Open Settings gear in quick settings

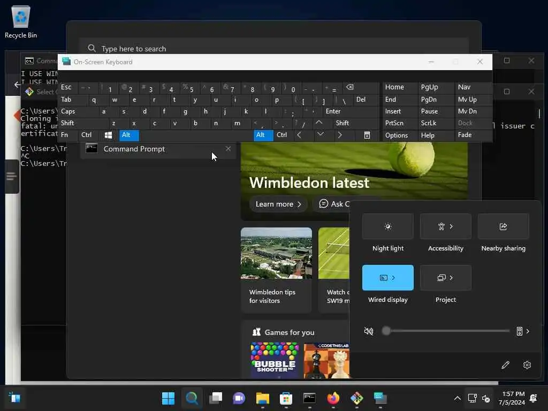527,365
